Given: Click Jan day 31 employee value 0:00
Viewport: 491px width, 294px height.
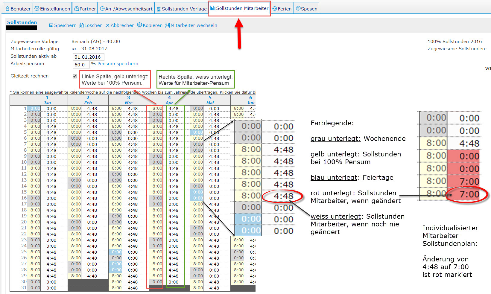Looking at the screenshot, I should [x=51, y=288].
